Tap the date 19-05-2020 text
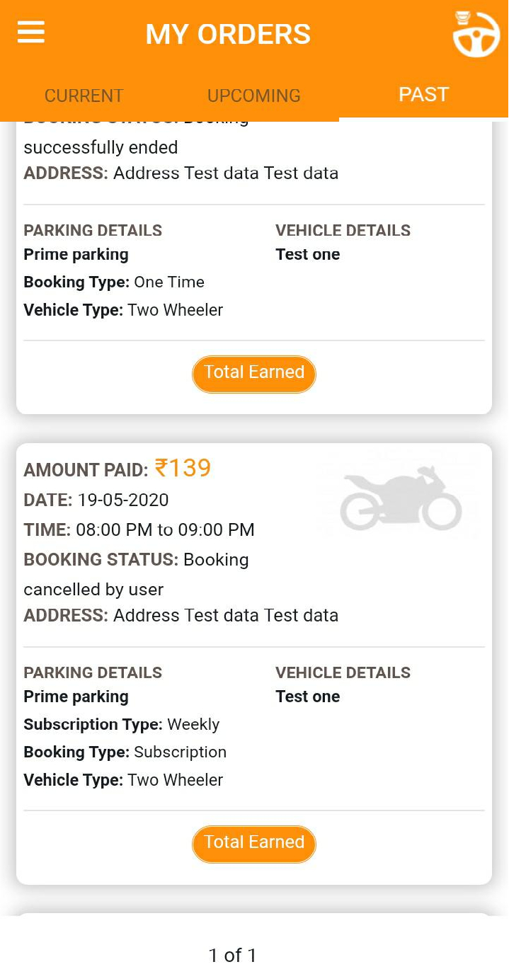This screenshot has width=509, height=974. point(122,500)
